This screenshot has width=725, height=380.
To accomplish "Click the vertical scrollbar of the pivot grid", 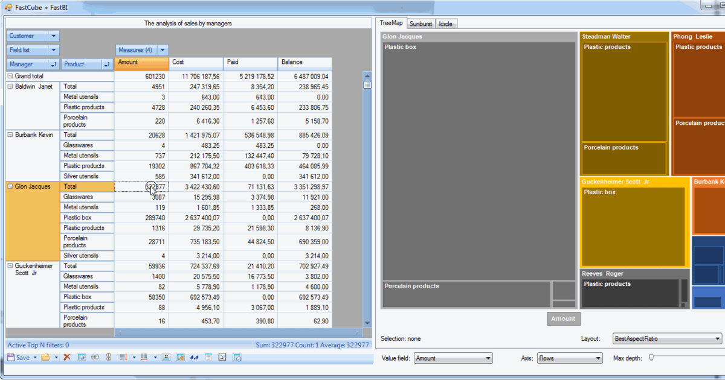I will tap(367, 181).
